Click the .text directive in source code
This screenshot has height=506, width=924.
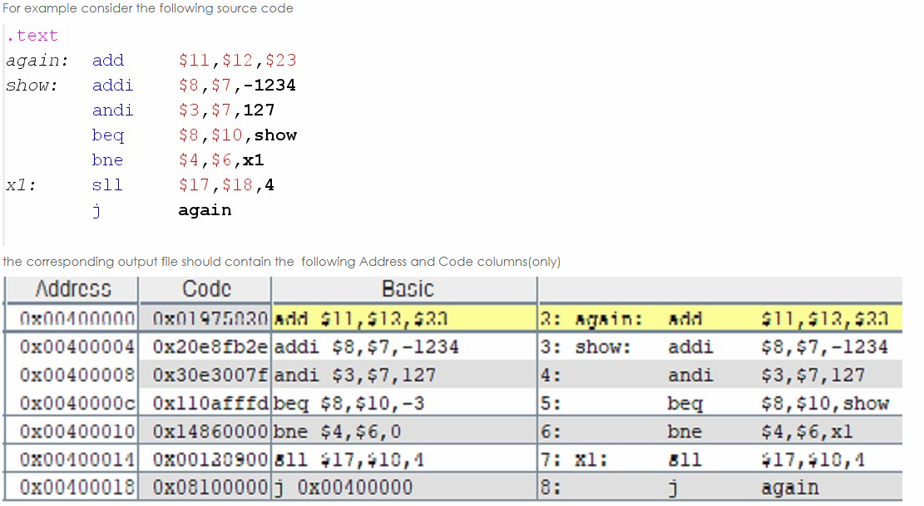click(x=32, y=35)
